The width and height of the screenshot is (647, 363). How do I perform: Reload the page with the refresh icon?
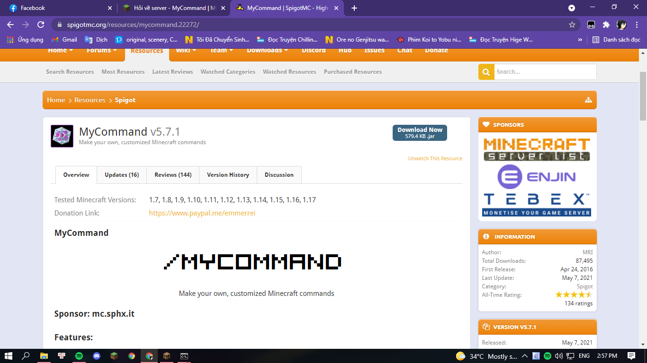coord(41,25)
